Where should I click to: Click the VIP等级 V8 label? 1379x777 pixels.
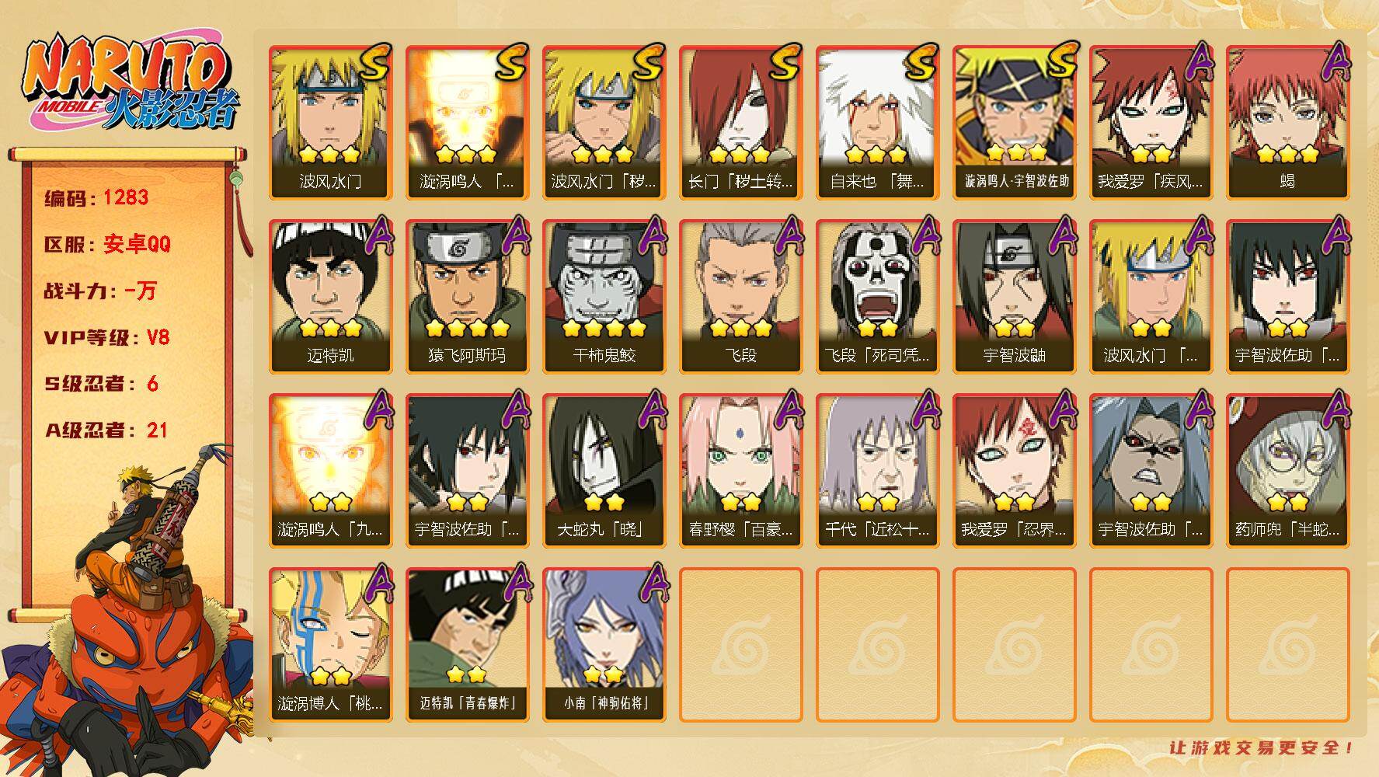click(107, 338)
